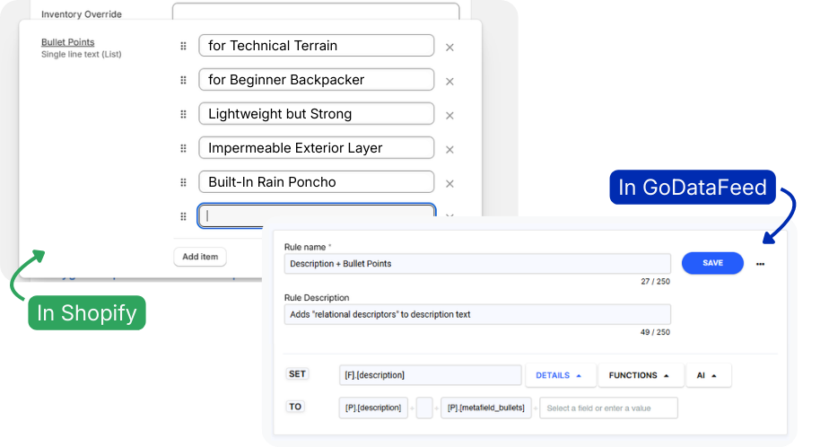
Task: Focus the empty new bullet point field
Action: point(317,215)
